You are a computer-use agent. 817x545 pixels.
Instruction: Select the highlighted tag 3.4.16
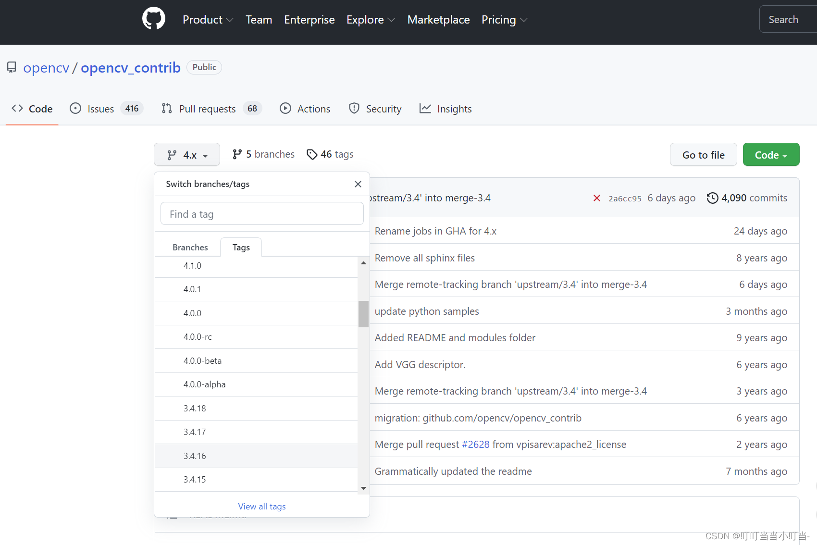(x=256, y=456)
